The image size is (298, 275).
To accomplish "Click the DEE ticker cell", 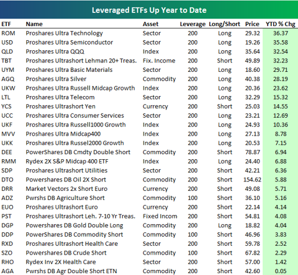I will (x=7, y=152).
